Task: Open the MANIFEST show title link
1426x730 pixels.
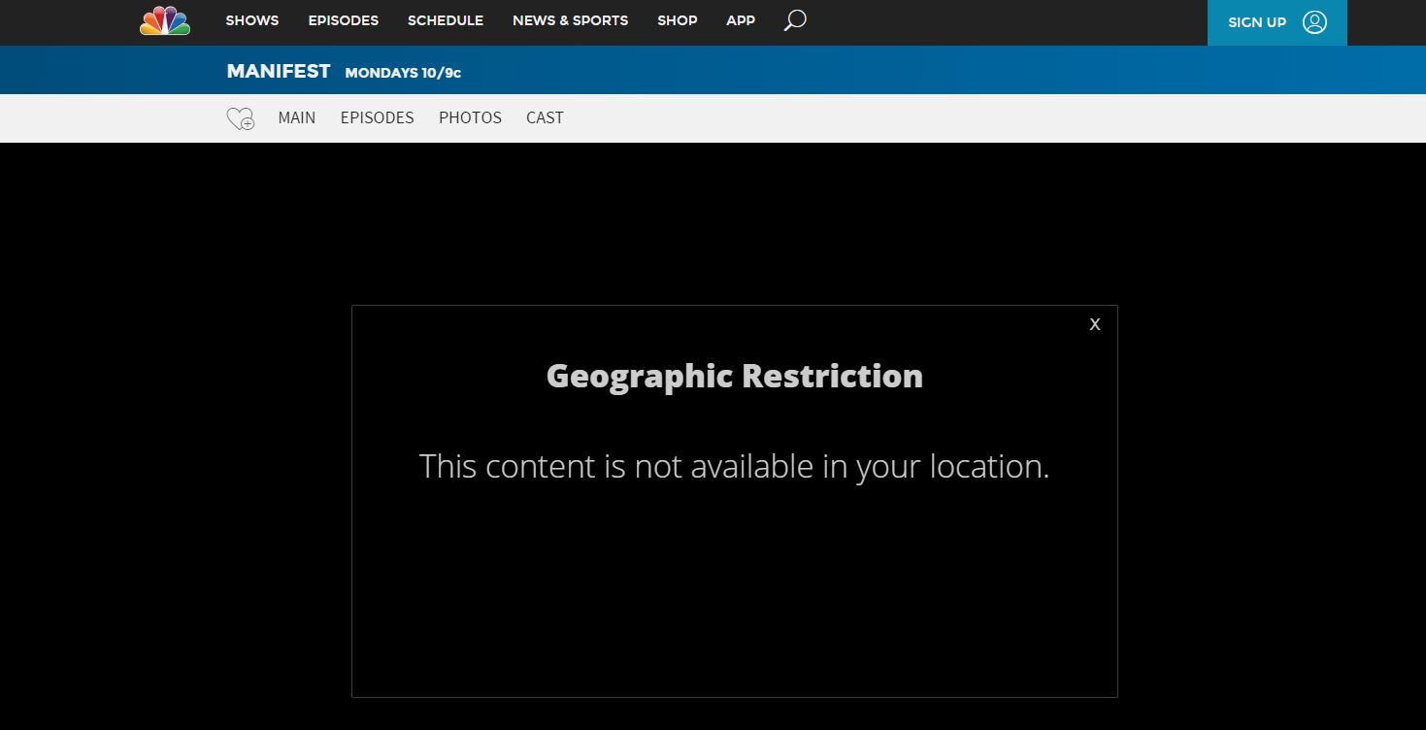Action: pyautogui.click(x=279, y=72)
